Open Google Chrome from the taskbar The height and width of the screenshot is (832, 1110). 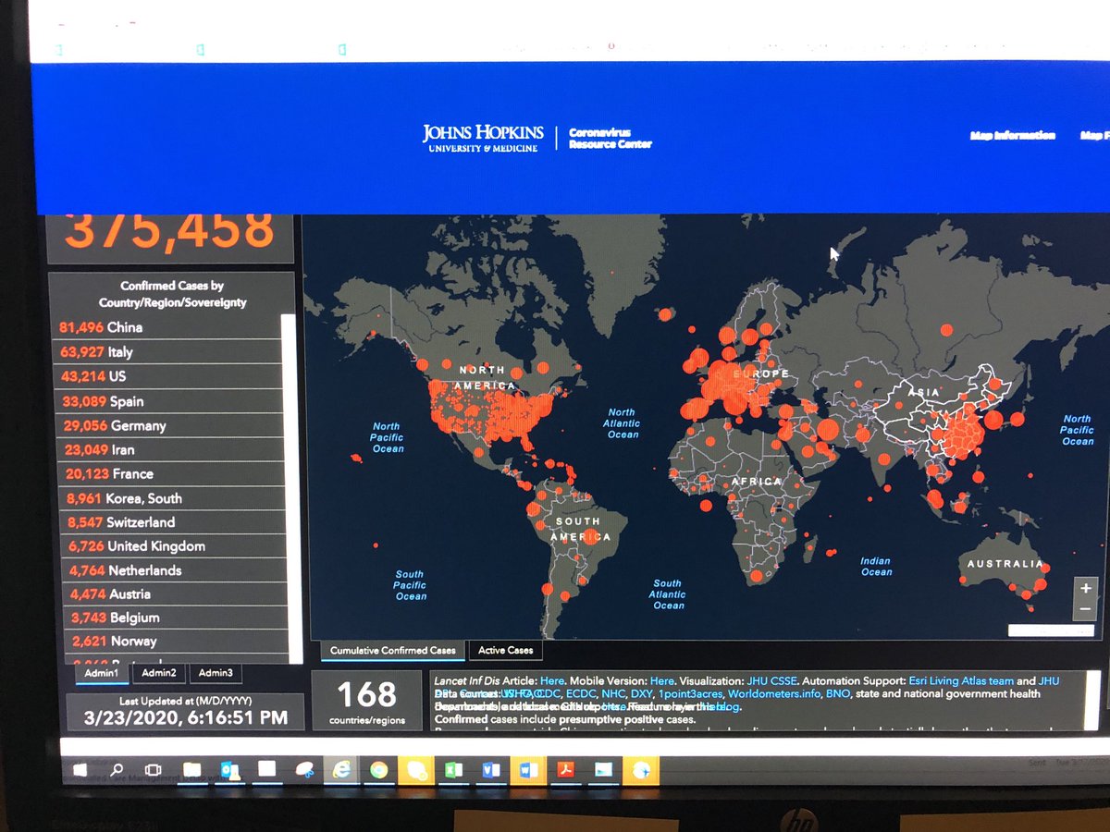[378, 769]
